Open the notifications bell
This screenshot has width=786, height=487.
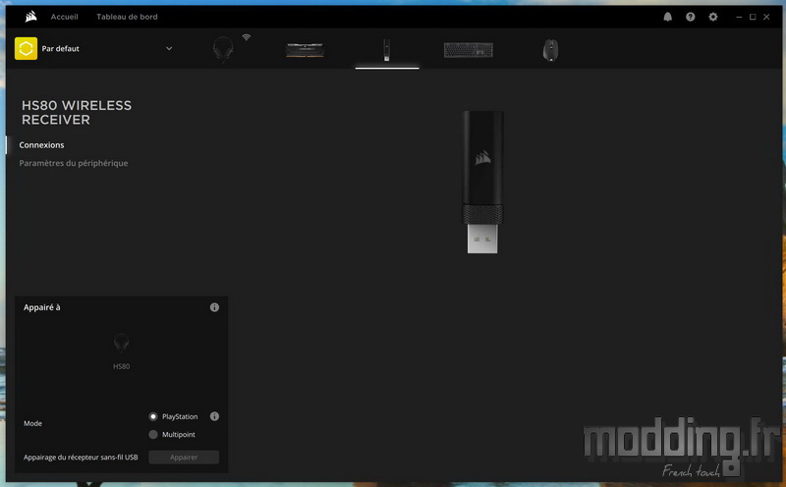point(668,17)
